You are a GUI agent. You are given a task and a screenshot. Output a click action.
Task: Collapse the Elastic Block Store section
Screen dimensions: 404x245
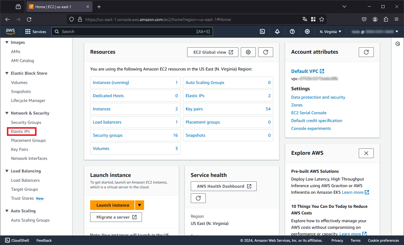pos(7,73)
